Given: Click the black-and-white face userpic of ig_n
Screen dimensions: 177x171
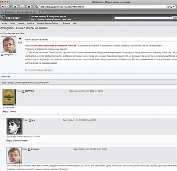Looking at the screenshot, I should pyautogui.click(x=15, y=126).
